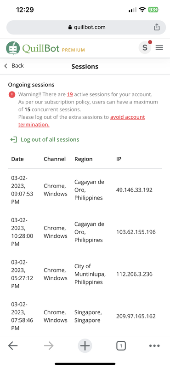Click the 19 active sessions link

[x=70, y=95]
